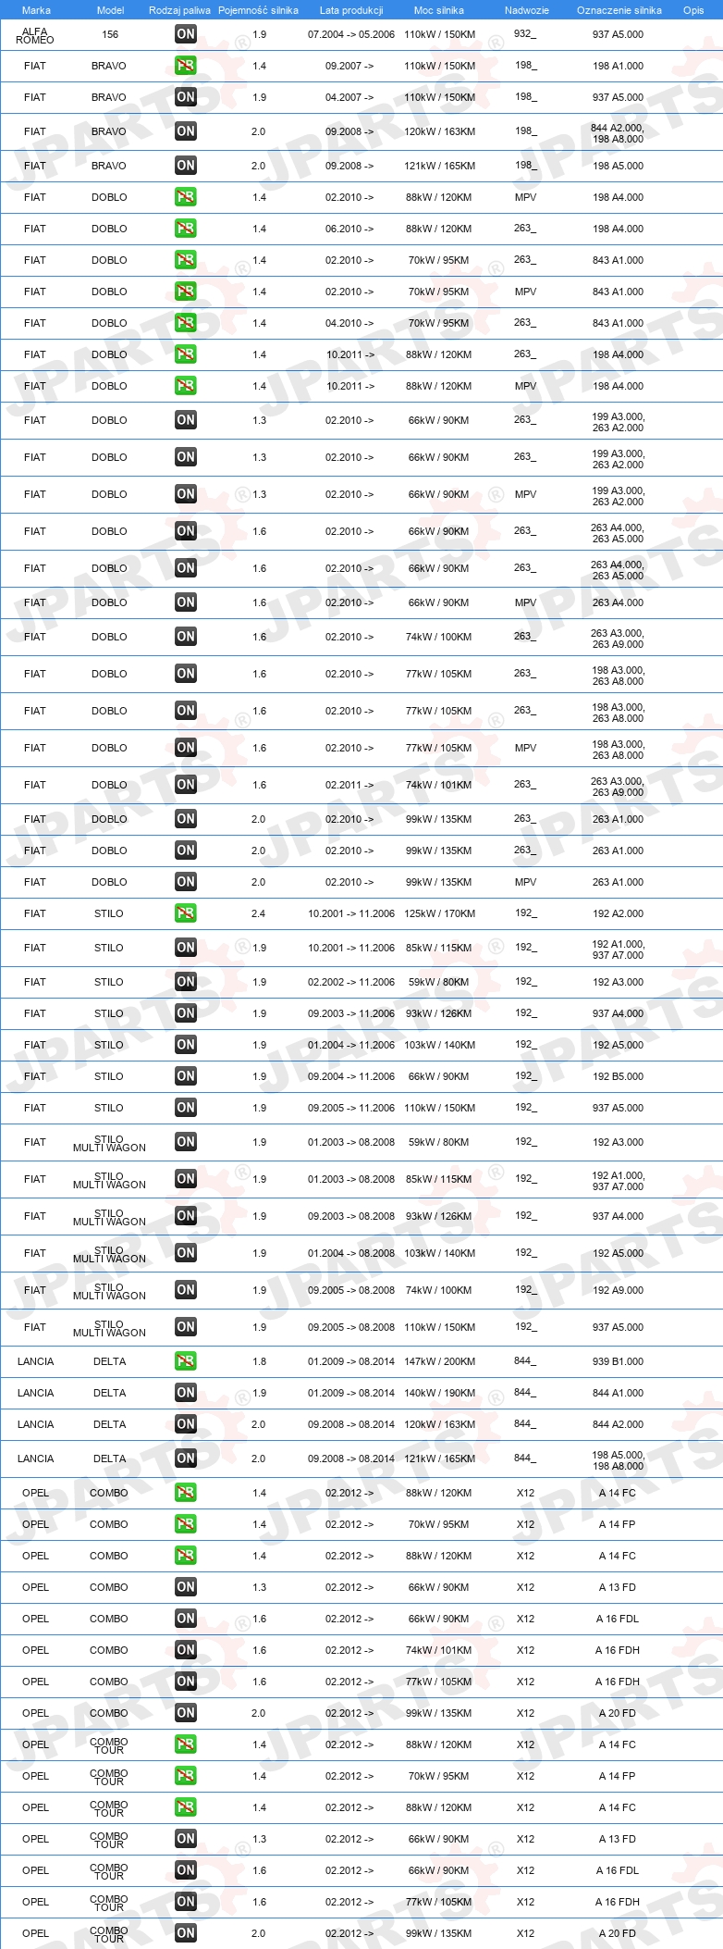This screenshot has width=723, height=1949.
Task: Click ON icon in Lancia Delta 1.9 row
Action: (186, 1393)
